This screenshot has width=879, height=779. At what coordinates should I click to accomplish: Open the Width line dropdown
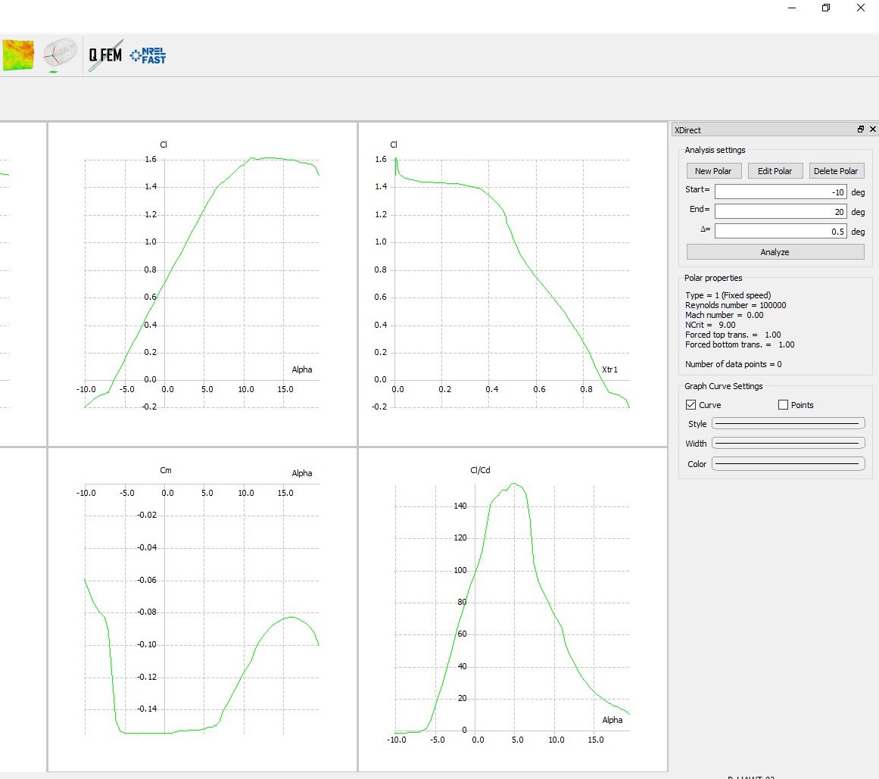pyautogui.click(x=788, y=444)
